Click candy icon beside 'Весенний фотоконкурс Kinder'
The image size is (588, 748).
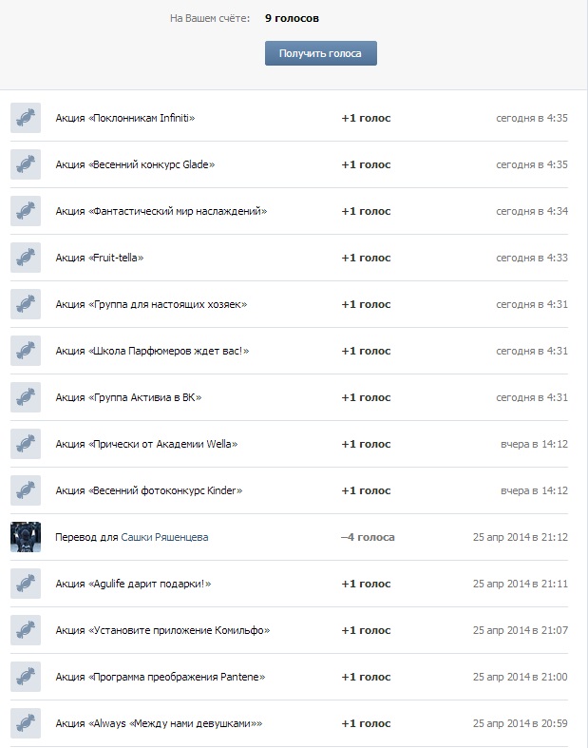(x=26, y=490)
